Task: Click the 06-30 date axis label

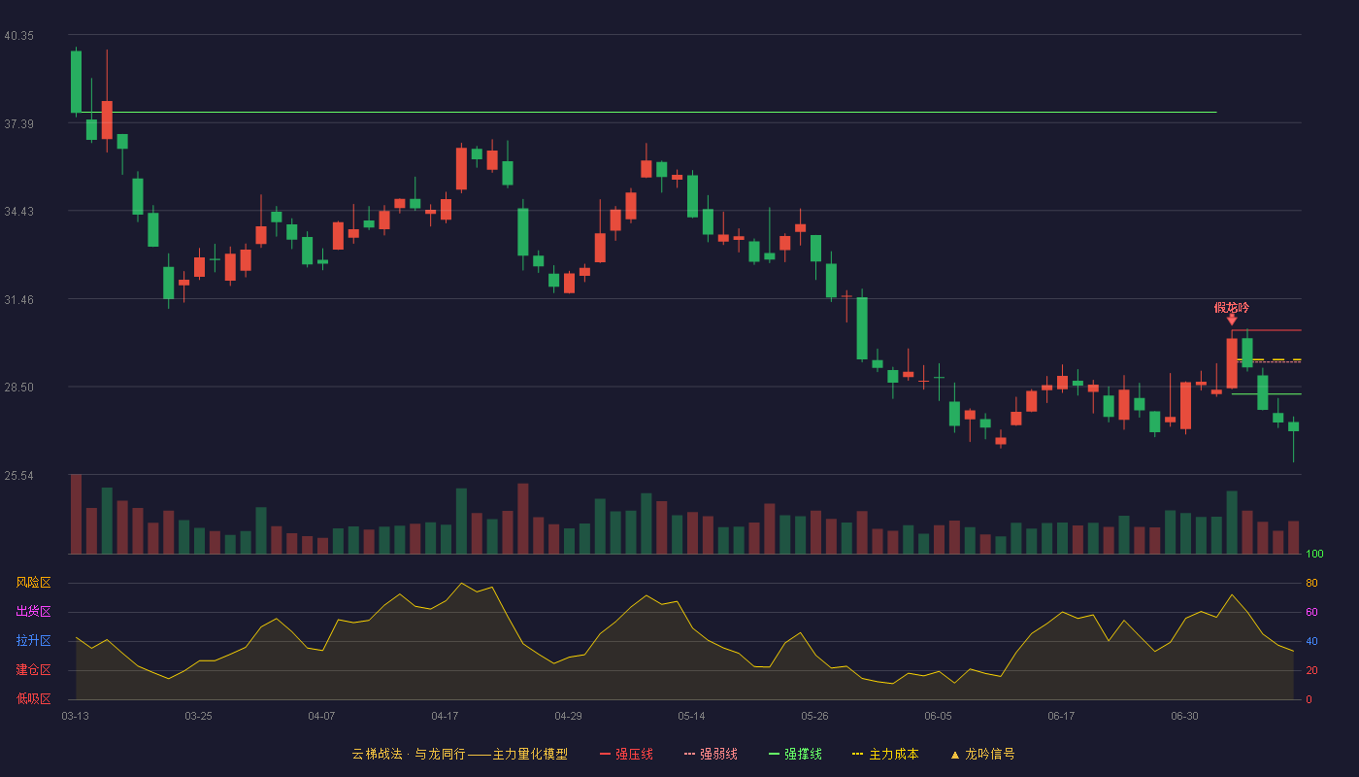Action: pos(1184,716)
